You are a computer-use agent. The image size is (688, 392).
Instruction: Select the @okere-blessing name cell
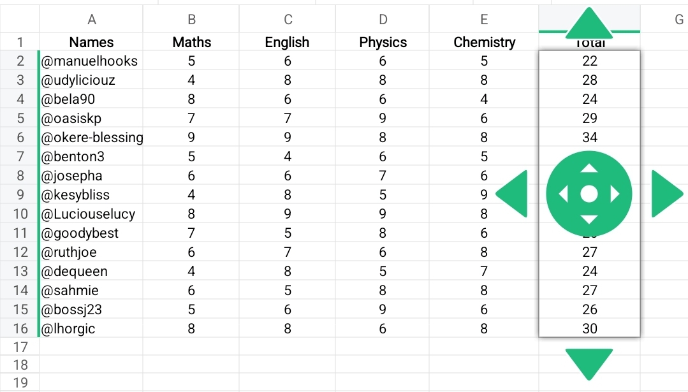(92, 138)
